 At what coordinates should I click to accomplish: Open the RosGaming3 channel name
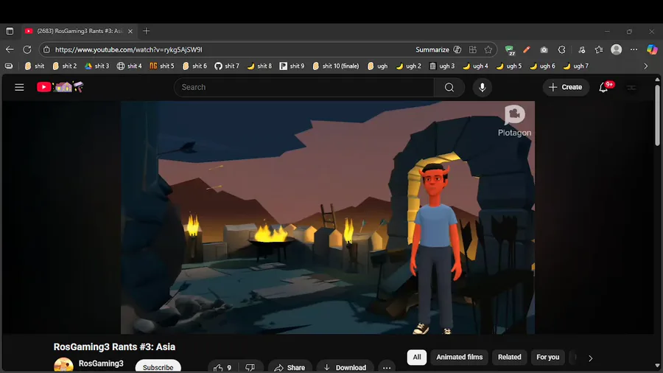point(101,363)
